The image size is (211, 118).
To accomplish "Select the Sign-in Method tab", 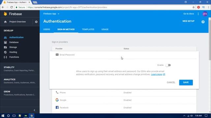I will pos(66,29).
